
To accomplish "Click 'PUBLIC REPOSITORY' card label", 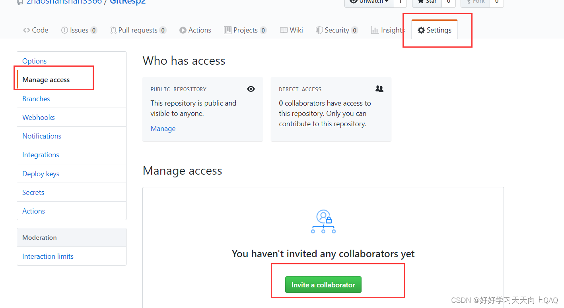I will point(178,89).
